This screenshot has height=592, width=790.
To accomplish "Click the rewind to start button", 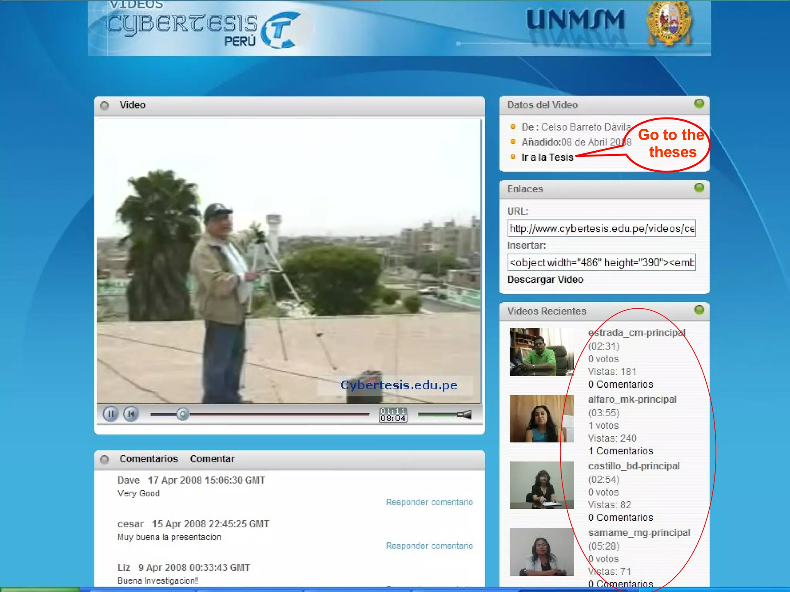I will (131, 414).
